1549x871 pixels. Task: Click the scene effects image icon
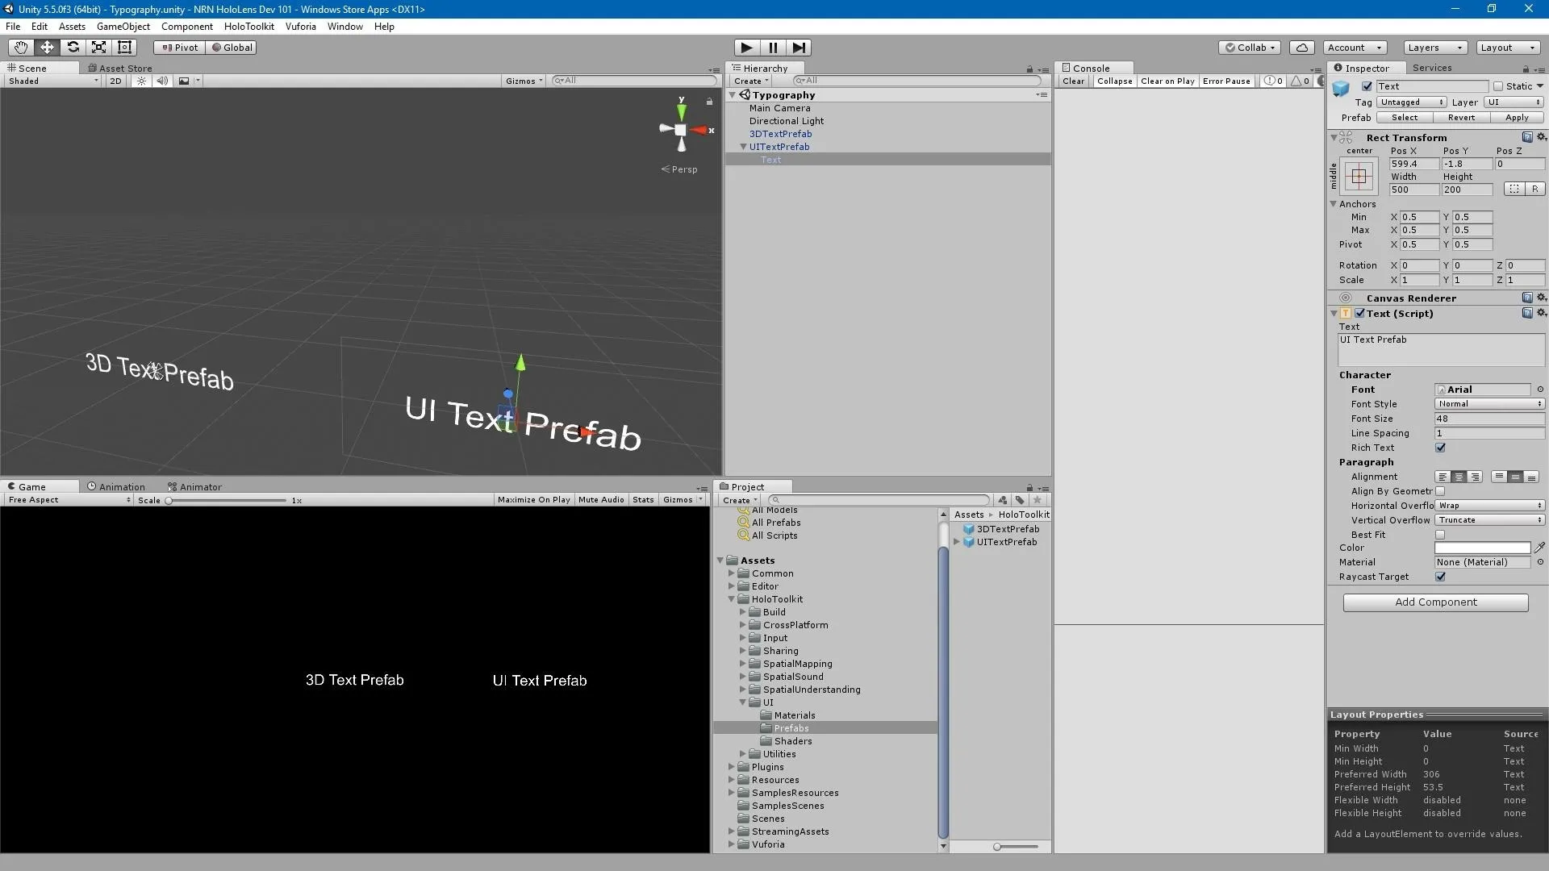coord(184,81)
